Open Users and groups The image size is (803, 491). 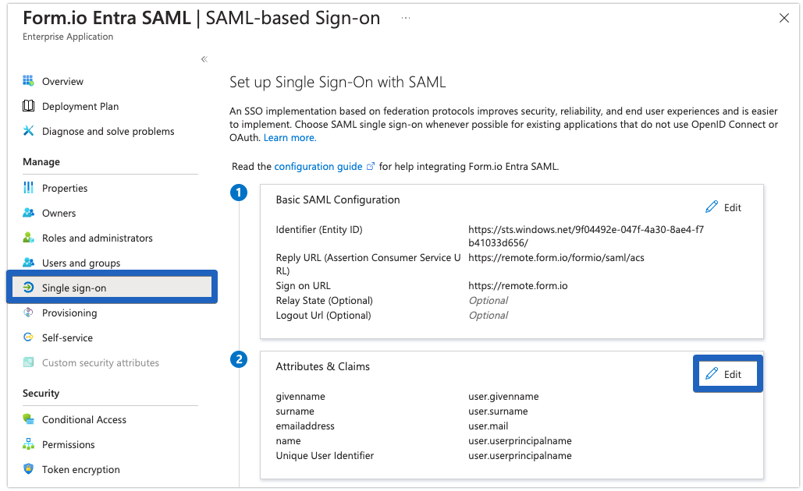coord(81,263)
